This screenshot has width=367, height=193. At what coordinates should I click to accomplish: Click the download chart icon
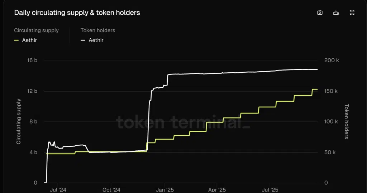click(336, 13)
